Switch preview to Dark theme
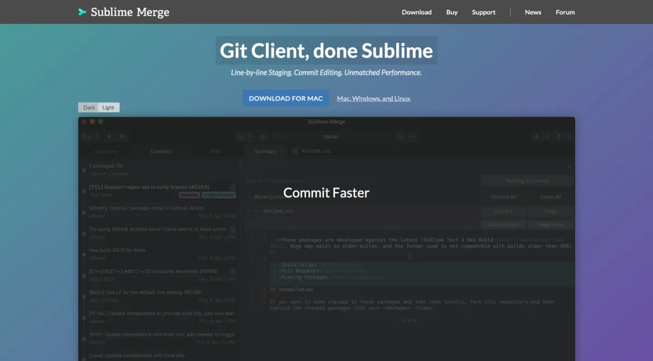Image resolution: width=653 pixels, height=361 pixels. [x=89, y=107]
